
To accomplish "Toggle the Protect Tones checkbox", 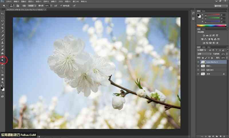I will (60, 5).
